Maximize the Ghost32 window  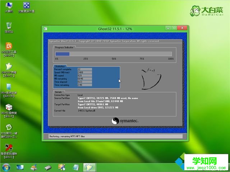pos(174,28)
